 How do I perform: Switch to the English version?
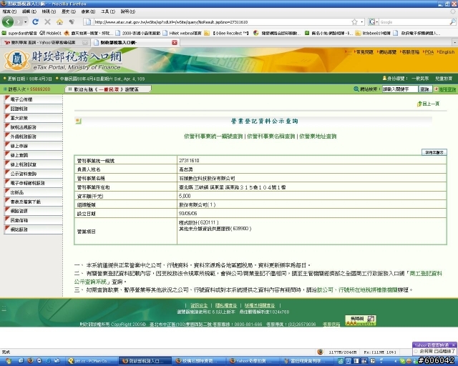447,52
